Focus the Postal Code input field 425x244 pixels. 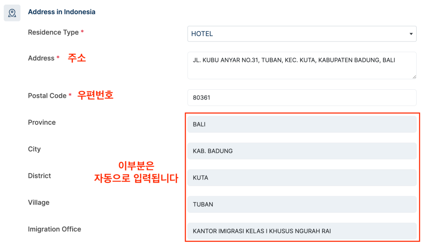[x=302, y=98]
